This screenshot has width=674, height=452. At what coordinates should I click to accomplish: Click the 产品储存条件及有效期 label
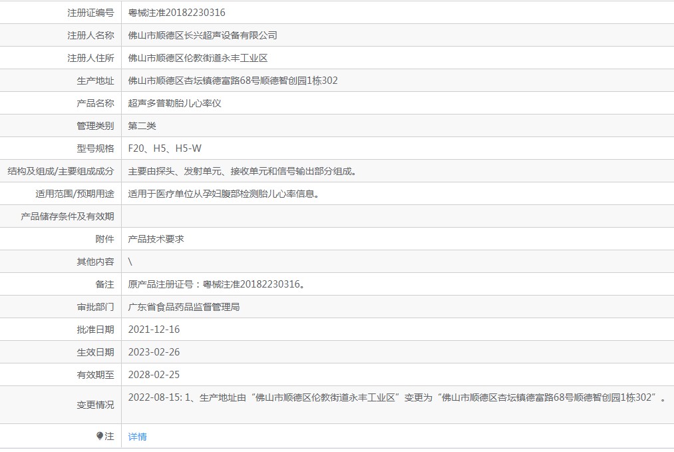67,216
